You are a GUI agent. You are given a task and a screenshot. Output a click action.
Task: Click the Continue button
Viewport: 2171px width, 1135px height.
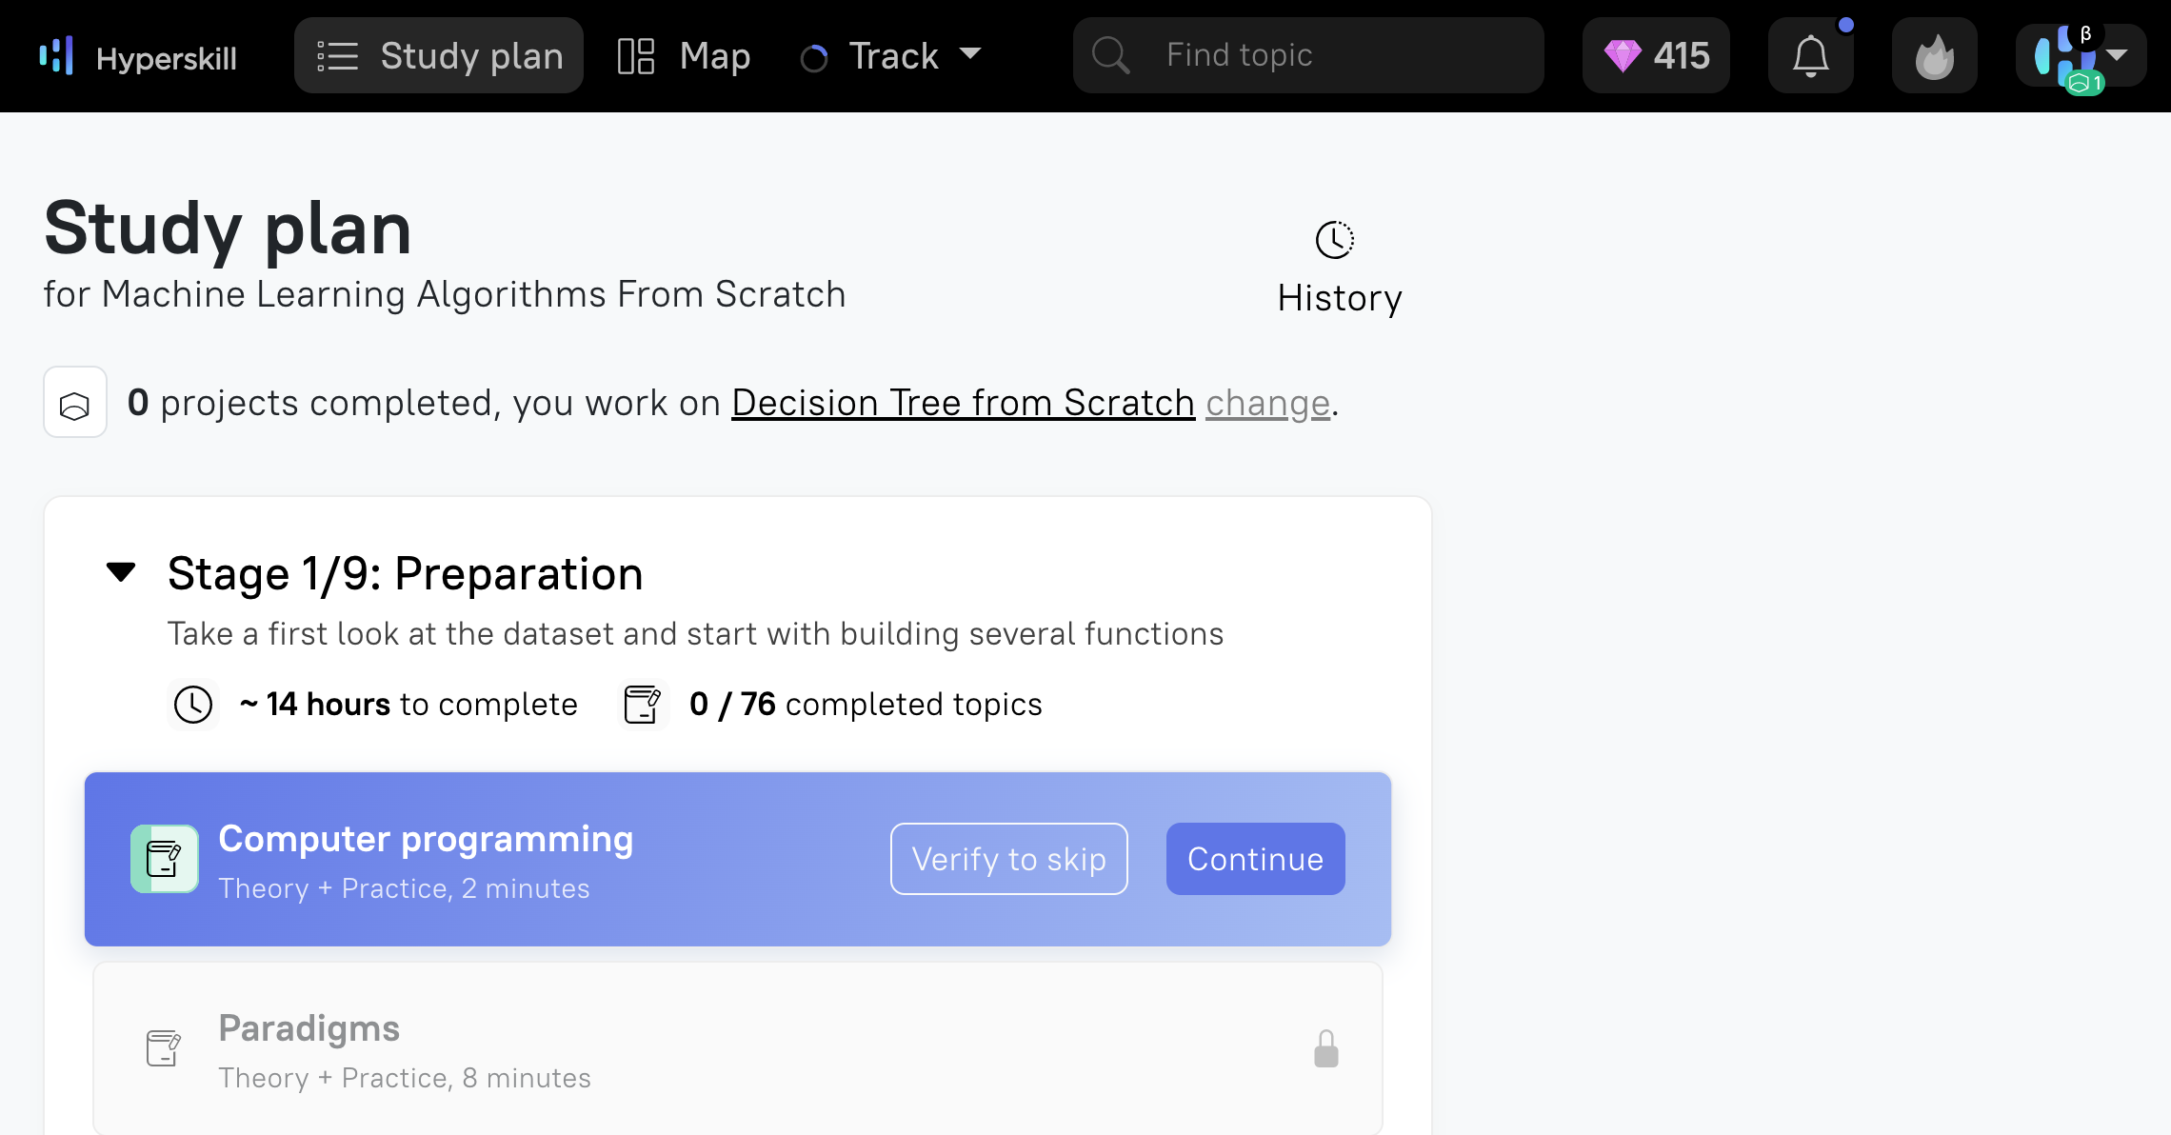1255,859
